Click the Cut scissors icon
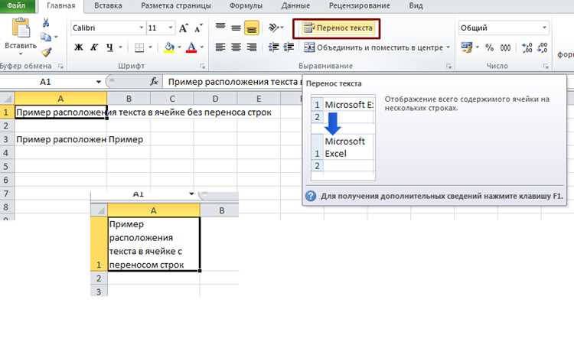 coord(46,23)
